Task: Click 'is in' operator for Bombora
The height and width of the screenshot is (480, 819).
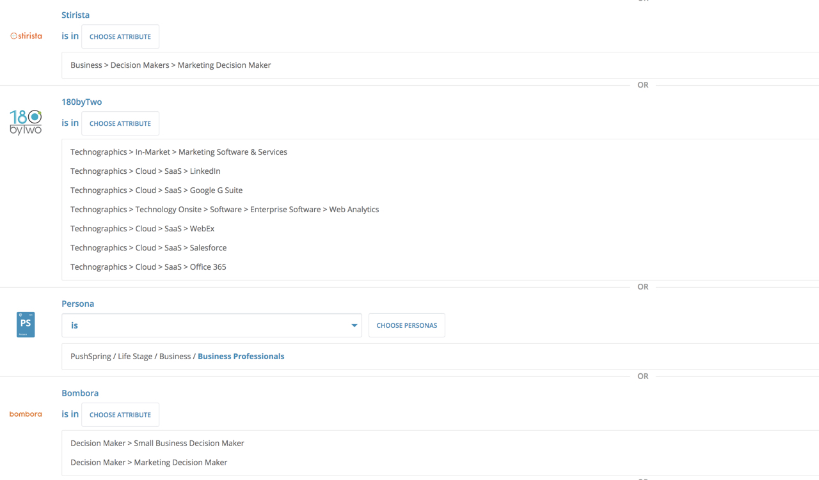Action: click(x=70, y=415)
